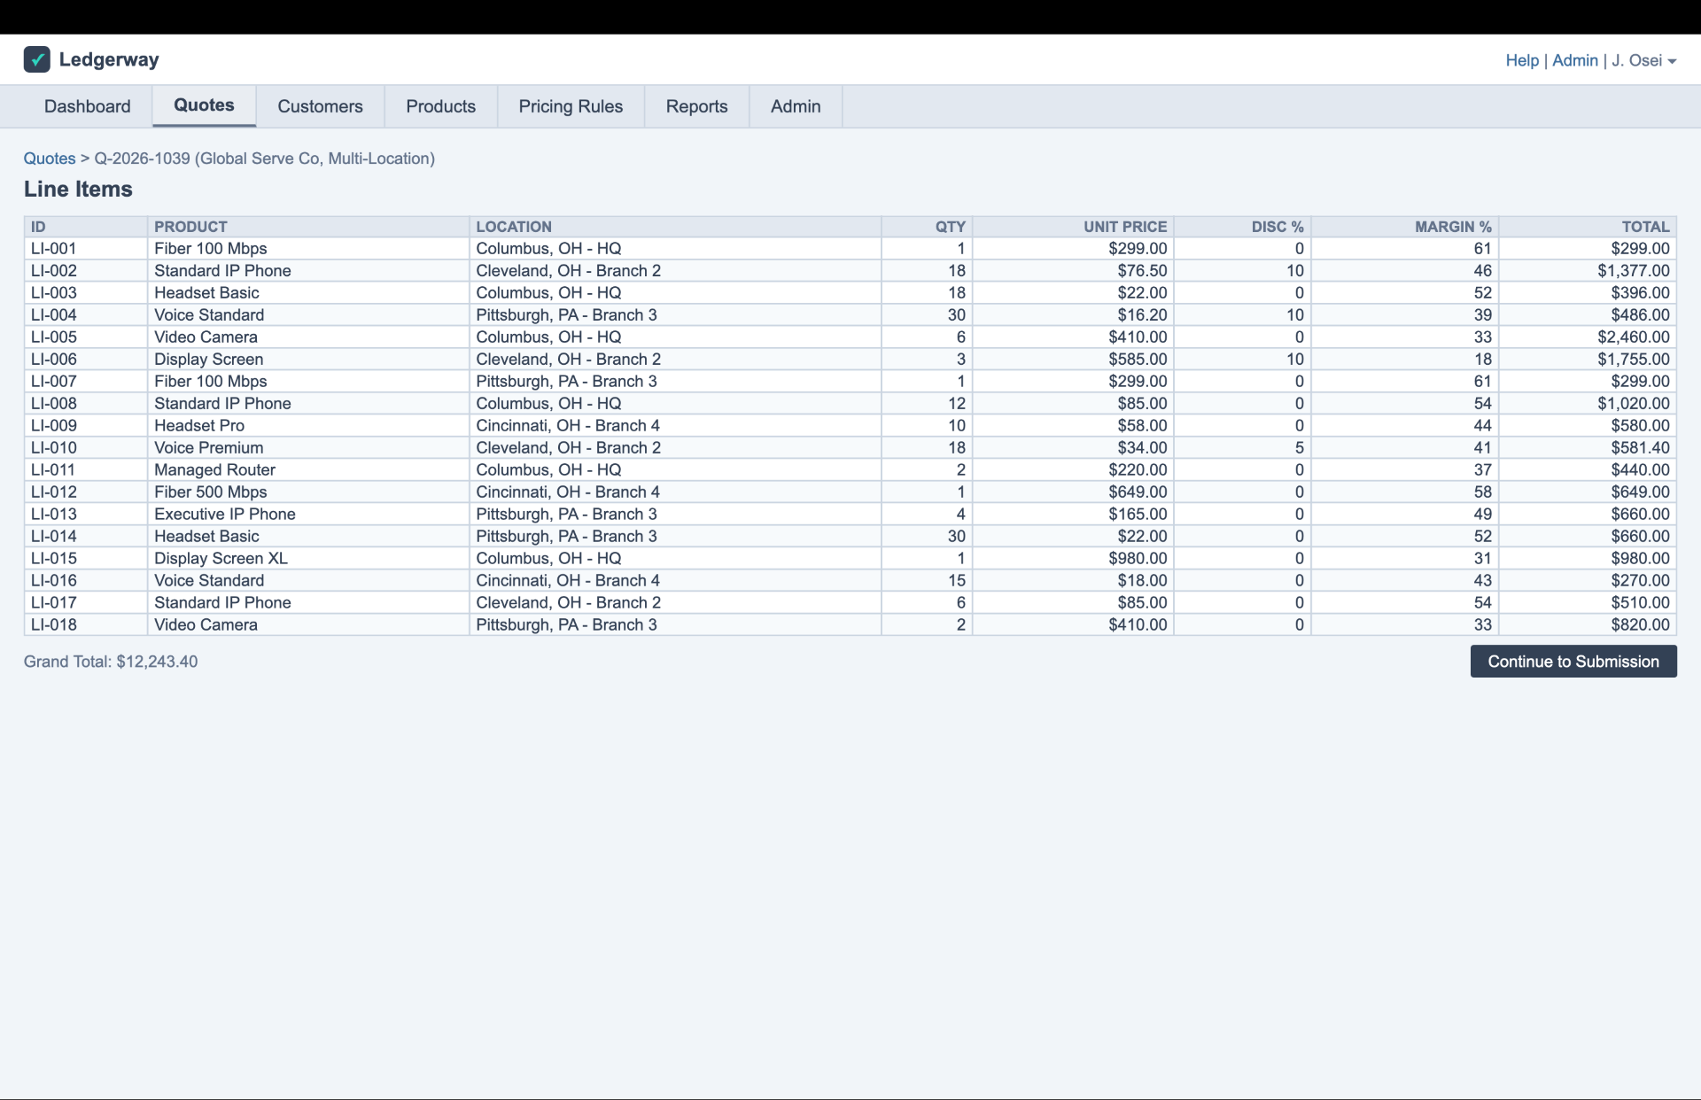Screen dimensions: 1701x1100
Task: Click the LI-006 ID cell
Action: (86, 360)
